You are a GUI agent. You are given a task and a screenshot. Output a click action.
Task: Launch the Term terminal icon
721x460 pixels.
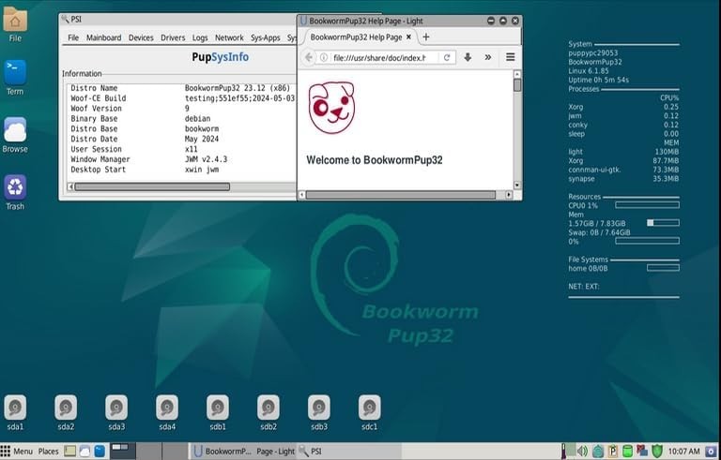[15, 72]
